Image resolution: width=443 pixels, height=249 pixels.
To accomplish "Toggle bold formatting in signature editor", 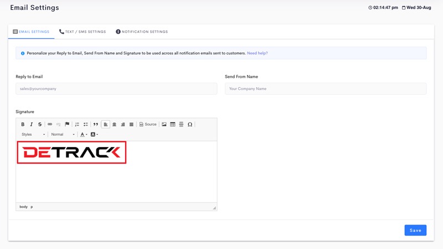I will pyautogui.click(x=23, y=124).
